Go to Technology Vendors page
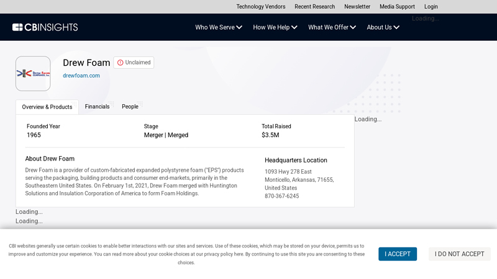The height and width of the screenshot is (279, 497). (260, 7)
